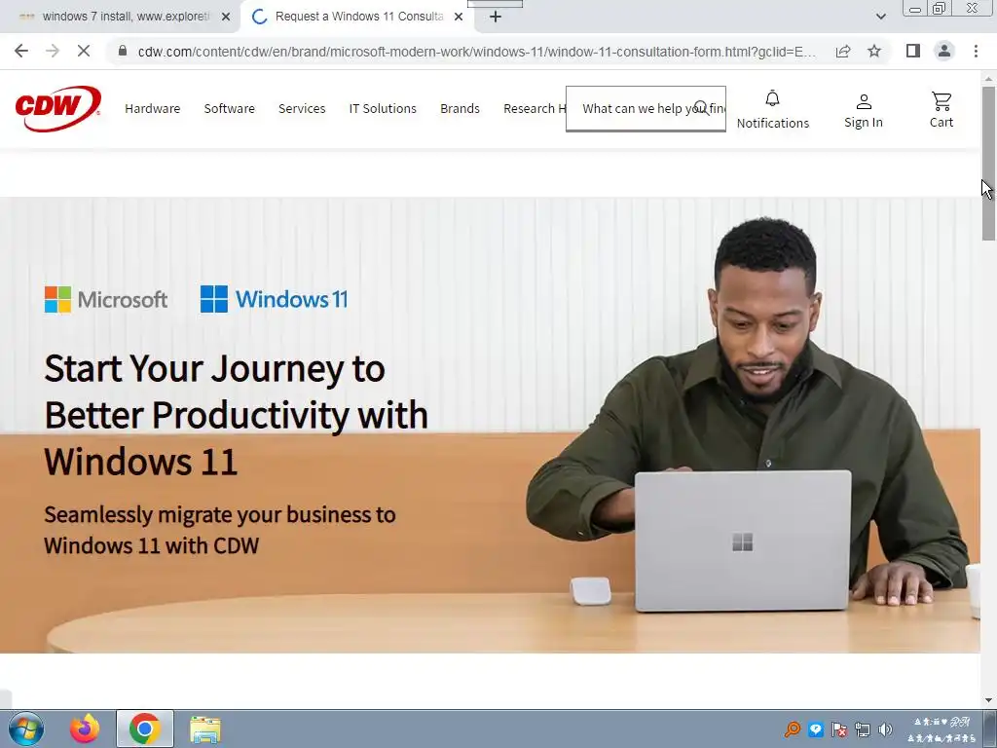This screenshot has width=997, height=748.
Task: Click the address bar URL
Action: 477,52
